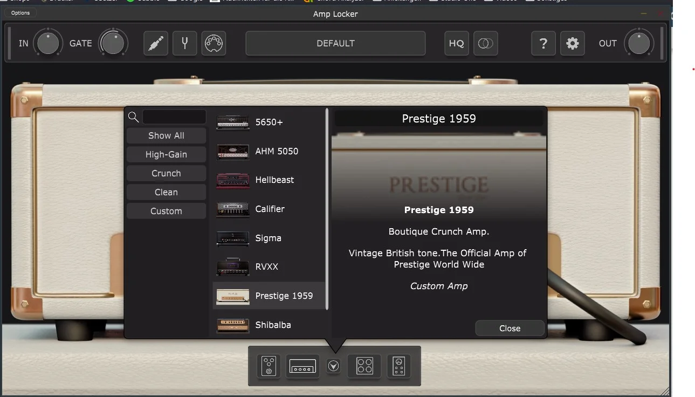Screen dimensions: 695x397
Task: Open the MIDI connector settings icon
Action: (x=214, y=43)
